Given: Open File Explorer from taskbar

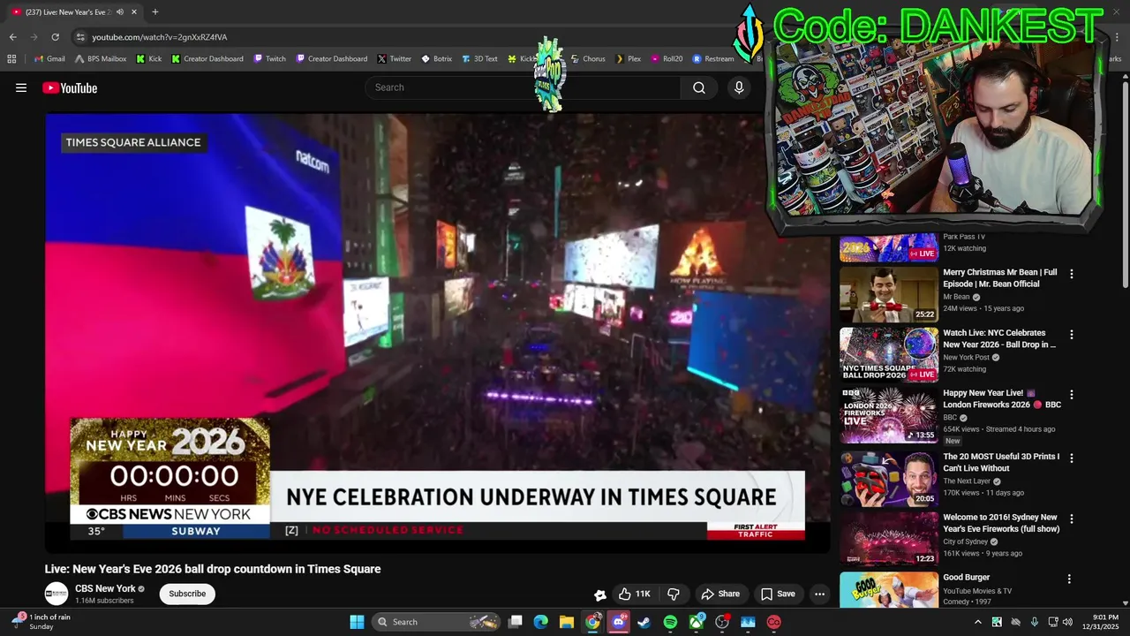Looking at the screenshot, I should click(x=567, y=622).
